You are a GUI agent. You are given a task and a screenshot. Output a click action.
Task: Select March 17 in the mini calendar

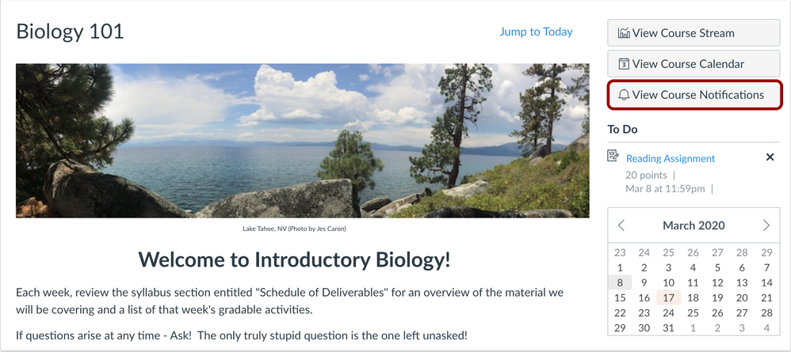pos(668,297)
